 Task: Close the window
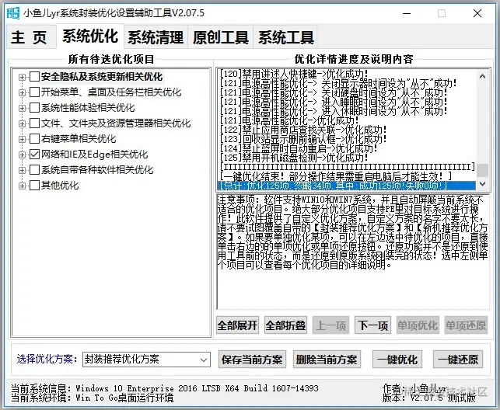pos(477,13)
